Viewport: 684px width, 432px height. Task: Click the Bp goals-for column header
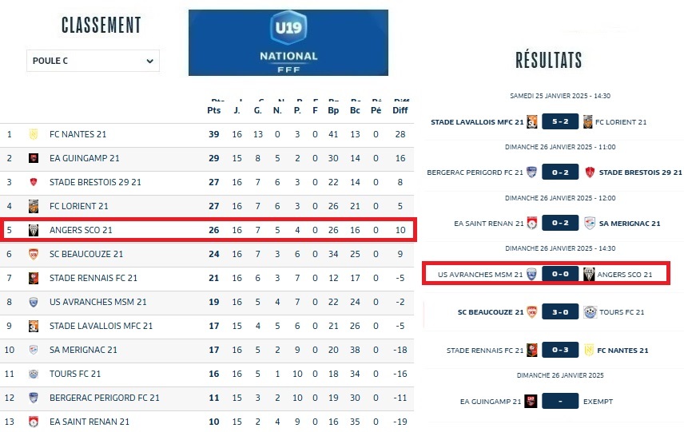pyautogui.click(x=333, y=110)
